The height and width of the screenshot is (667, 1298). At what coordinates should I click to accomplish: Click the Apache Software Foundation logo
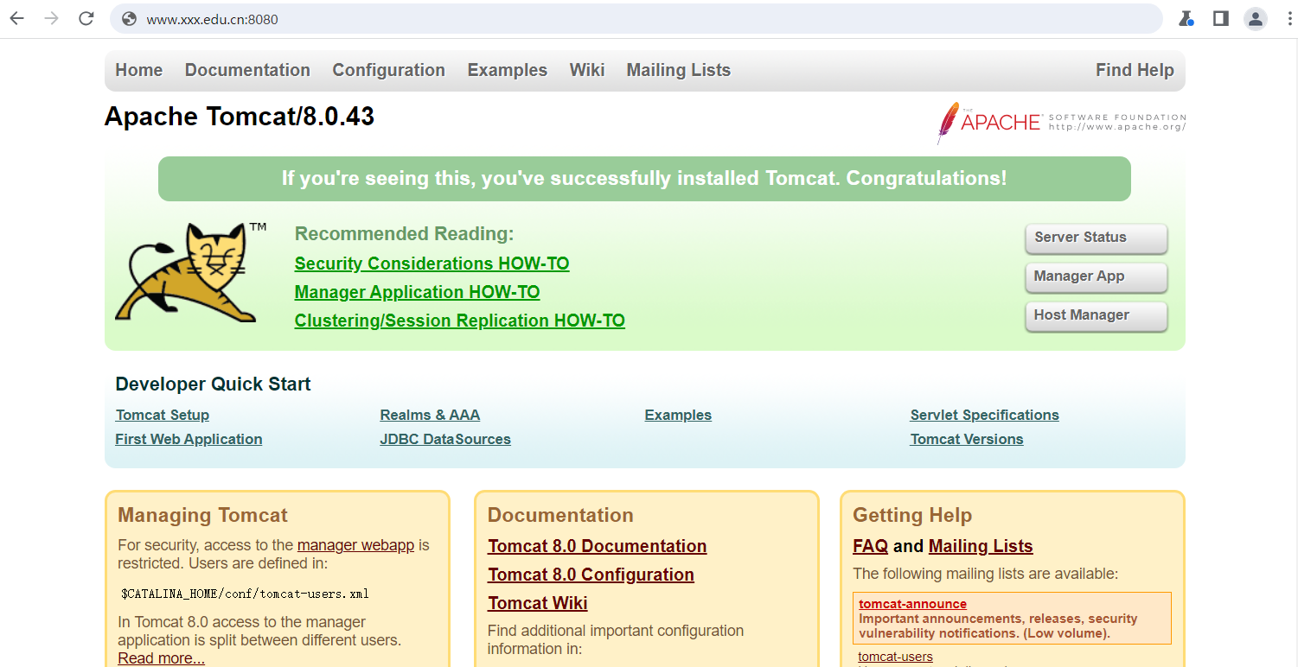(x=1061, y=122)
